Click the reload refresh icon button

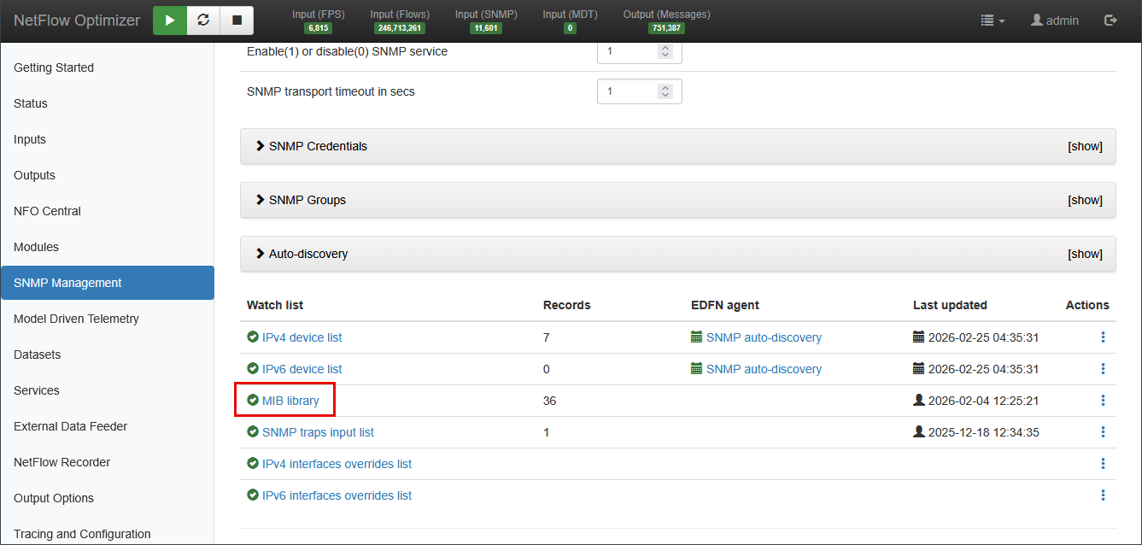click(203, 21)
